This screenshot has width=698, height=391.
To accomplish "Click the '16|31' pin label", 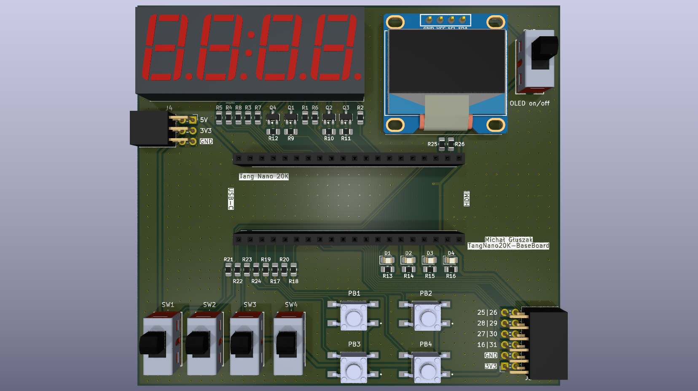I will 487,345.
